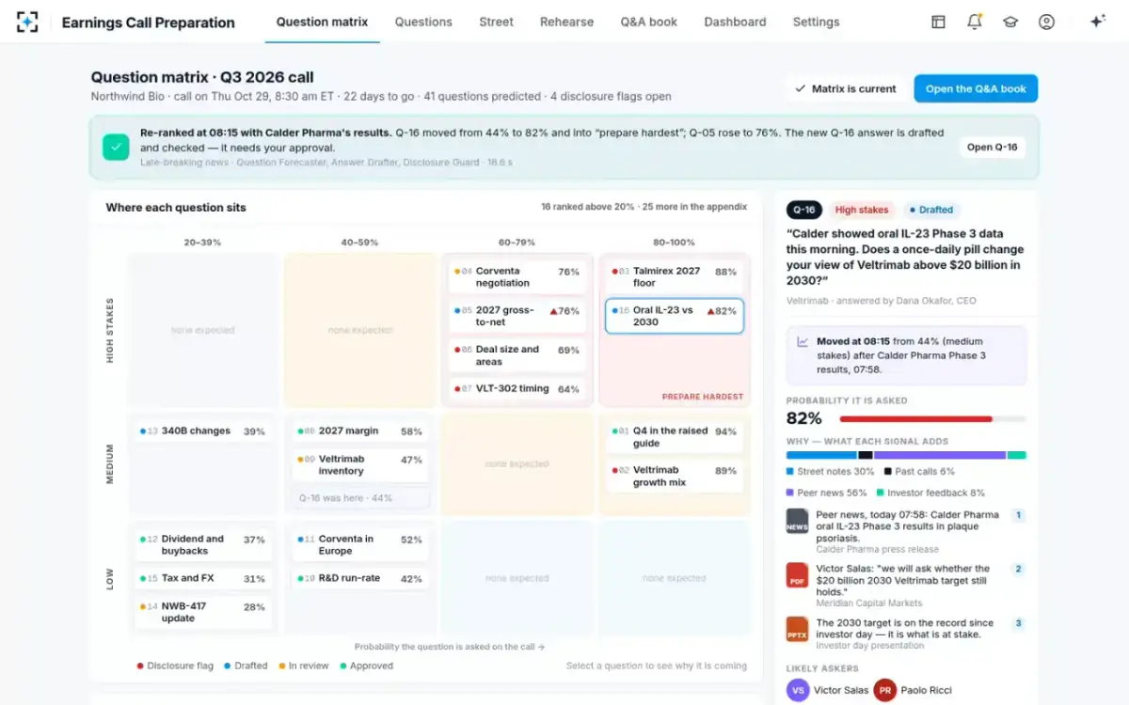Screen dimensions: 1129x705
Task: Click the Calder Pharma news icon
Action: click(x=797, y=522)
